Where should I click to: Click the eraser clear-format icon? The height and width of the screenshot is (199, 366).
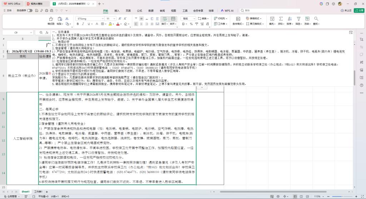click(x=125, y=24)
